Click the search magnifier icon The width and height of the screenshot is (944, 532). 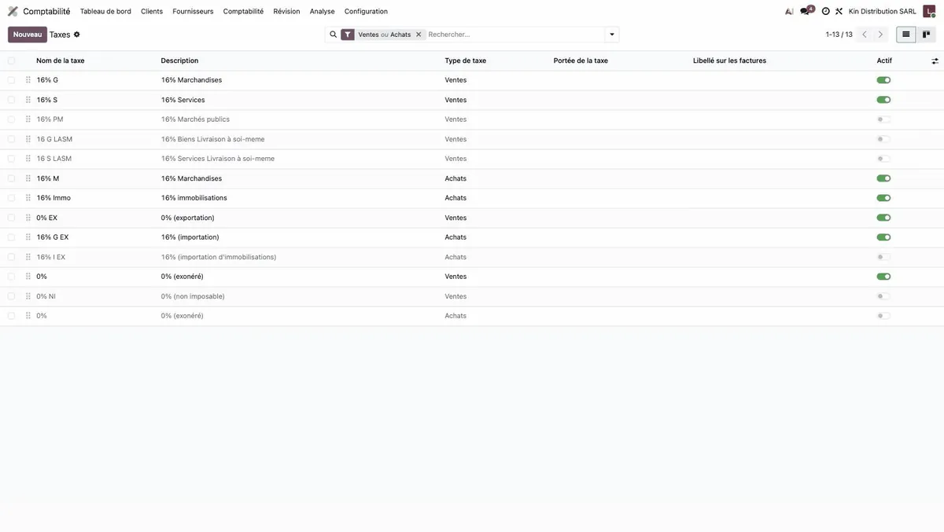(333, 35)
